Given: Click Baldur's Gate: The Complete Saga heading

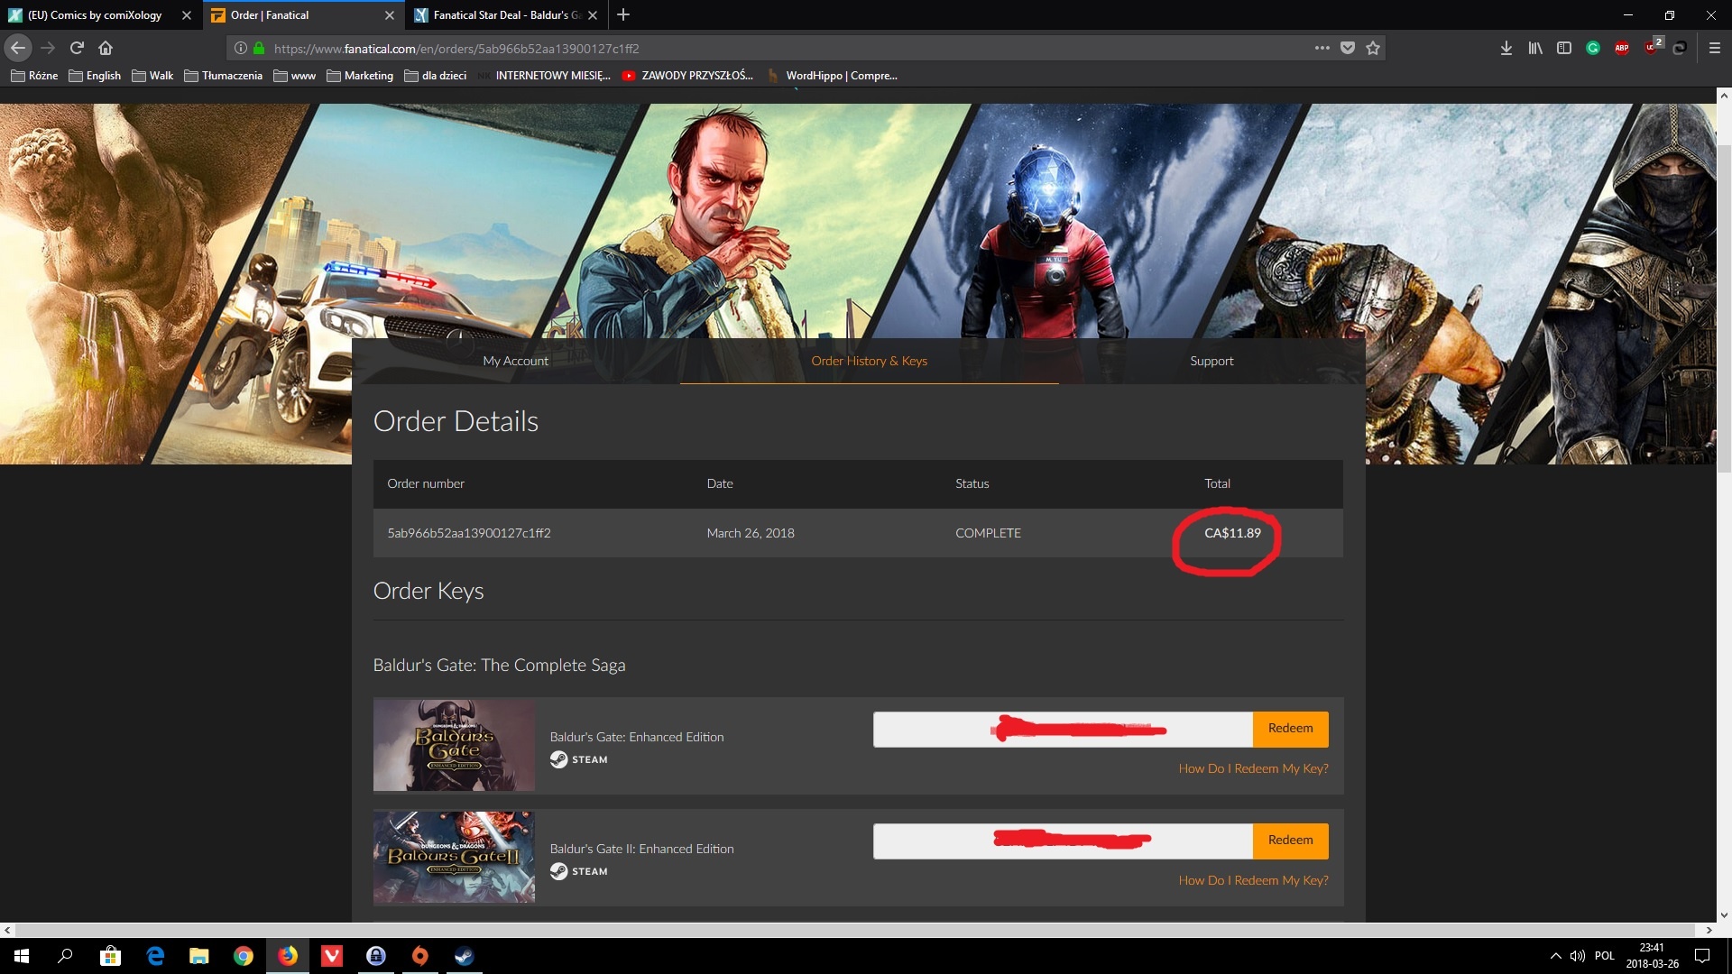Looking at the screenshot, I should coord(499,666).
